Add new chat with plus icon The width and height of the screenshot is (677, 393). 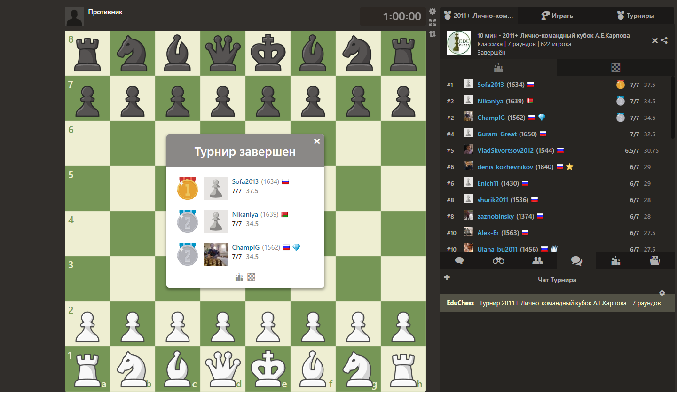447,277
